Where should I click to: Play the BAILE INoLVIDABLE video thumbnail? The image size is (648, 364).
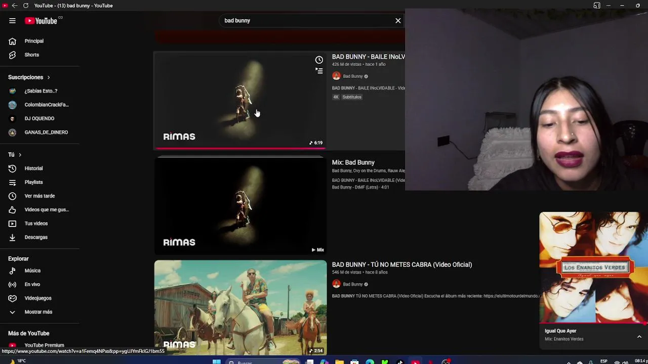point(240,100)
